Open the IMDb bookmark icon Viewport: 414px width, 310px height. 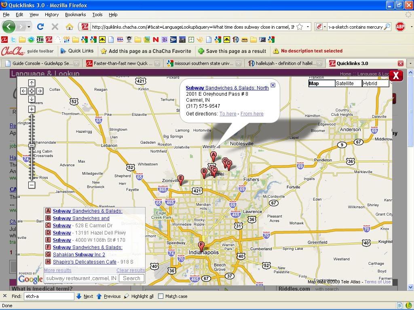(245, 40)
